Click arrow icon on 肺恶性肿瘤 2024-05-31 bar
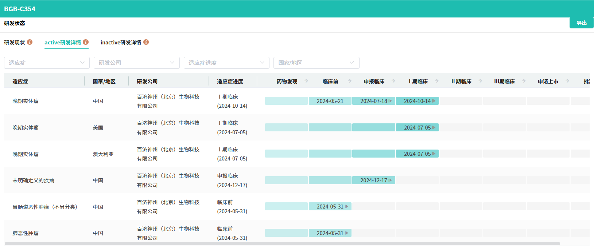This screenshot has height=250, width=594. [x=346, y=233]
